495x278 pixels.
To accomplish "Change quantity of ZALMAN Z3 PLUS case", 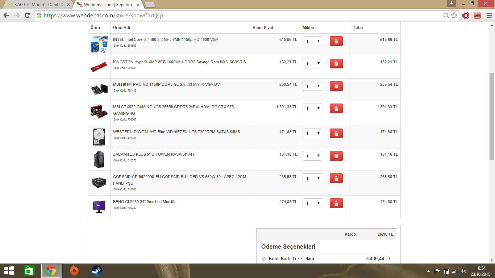I will 312,156.
